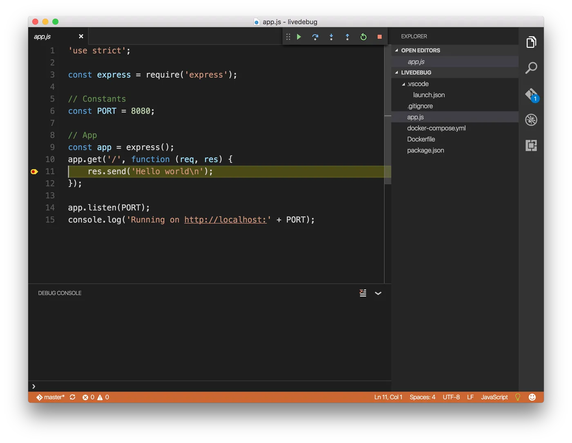The height and width of the screenshot is (443, 572).
Task: Click the 'use strict' line of code
Action: (99, 51)
